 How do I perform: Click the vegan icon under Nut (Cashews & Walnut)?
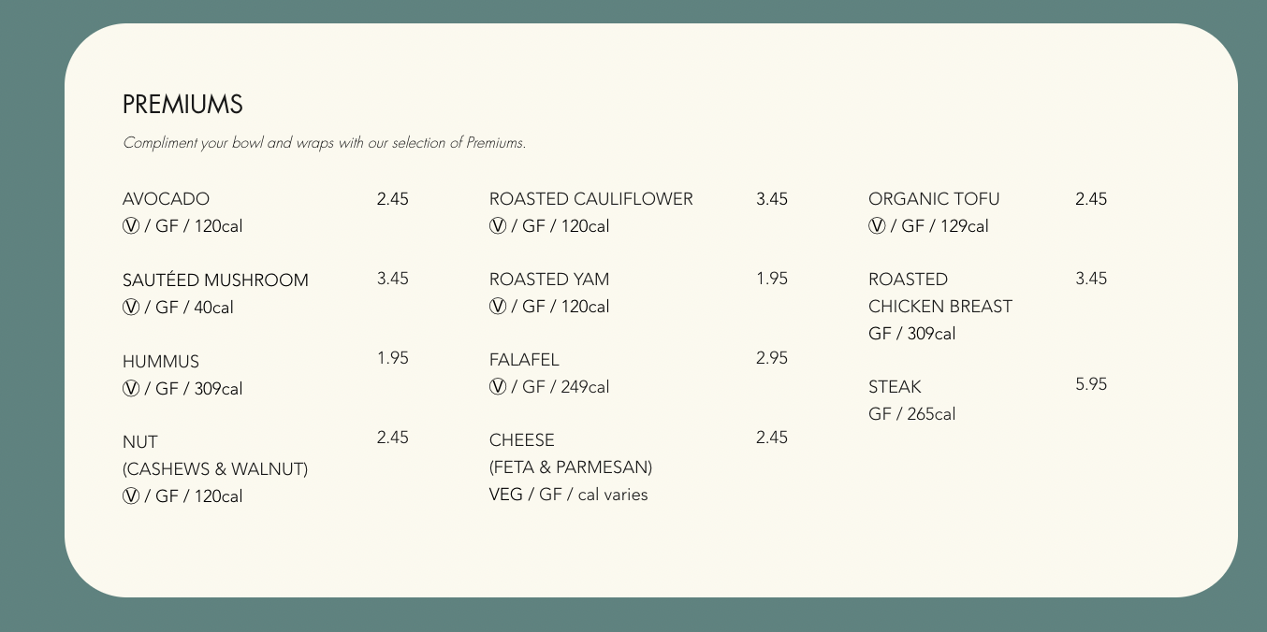coord(130,496)
